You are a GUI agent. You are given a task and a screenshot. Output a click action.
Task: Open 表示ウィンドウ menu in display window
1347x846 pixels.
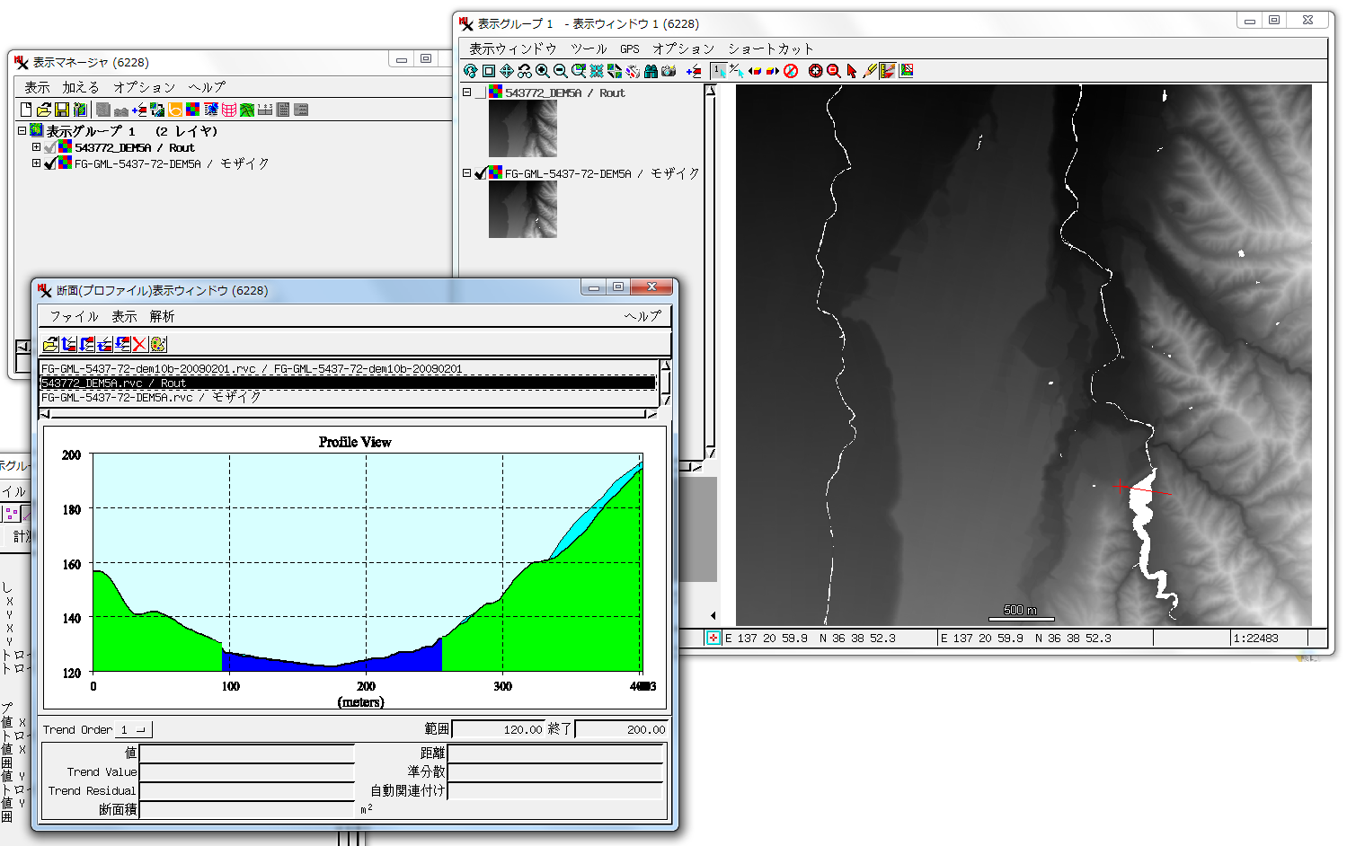coord(512,48)
